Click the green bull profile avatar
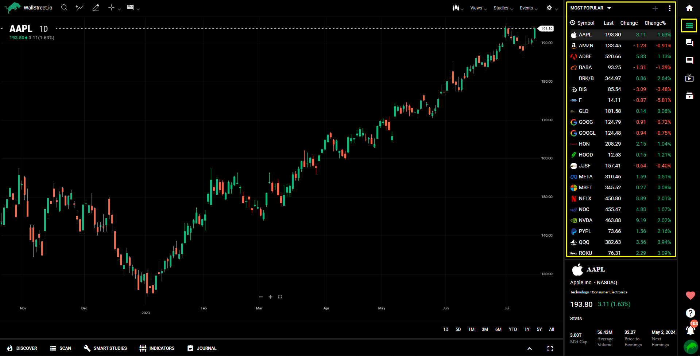The height and width of the screenshot is (356, 700). 690,347
